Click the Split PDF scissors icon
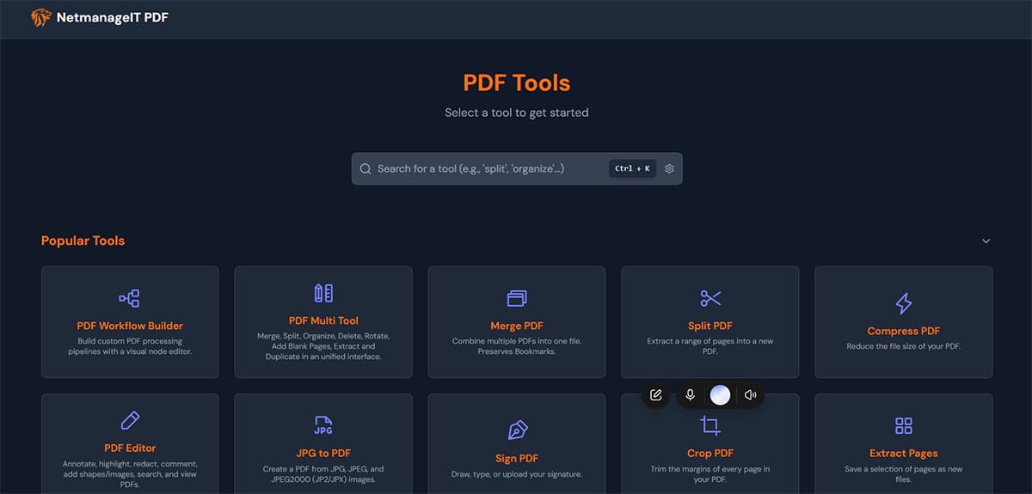The width and height of the screenshot is (1032, 494). pos(710,298)
